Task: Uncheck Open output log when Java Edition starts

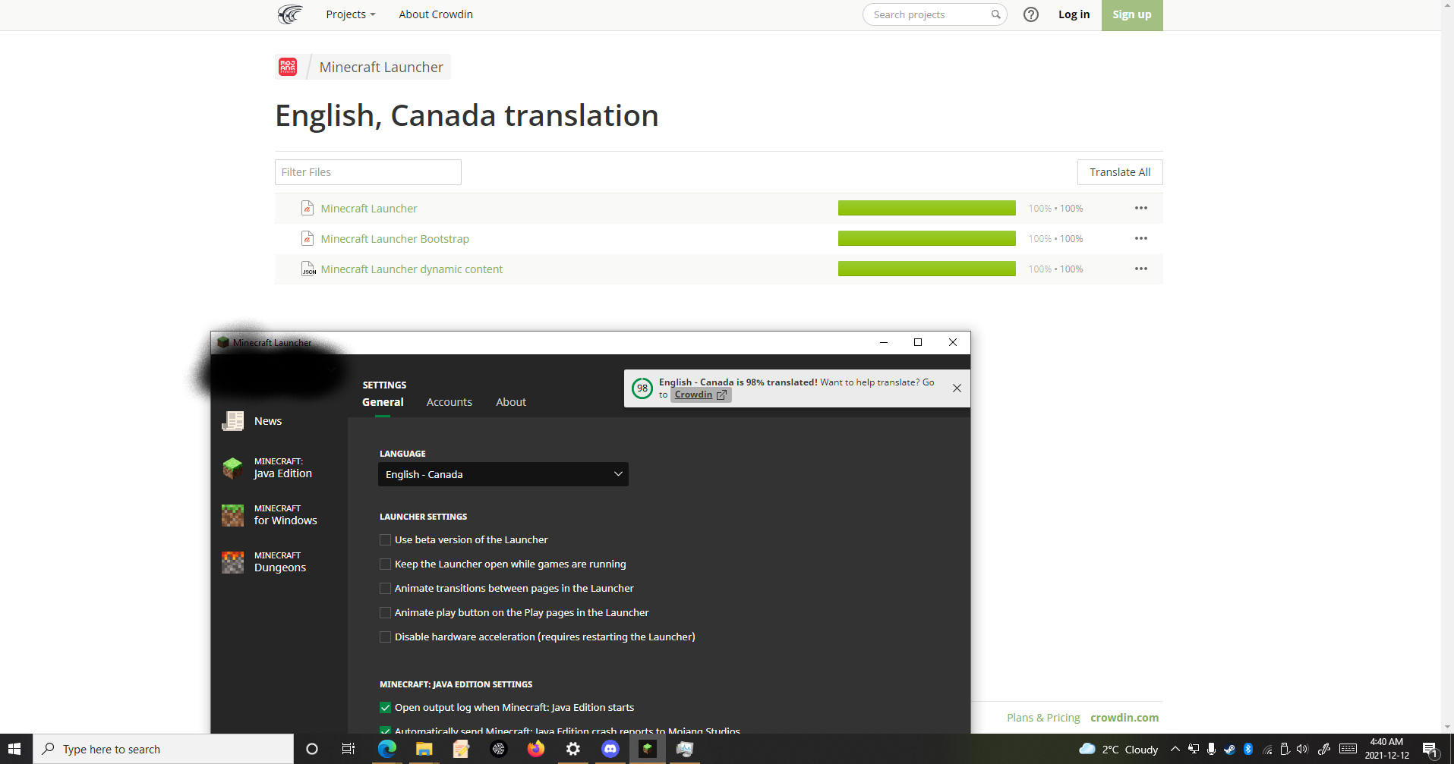Action: click(x=386, y=708)
